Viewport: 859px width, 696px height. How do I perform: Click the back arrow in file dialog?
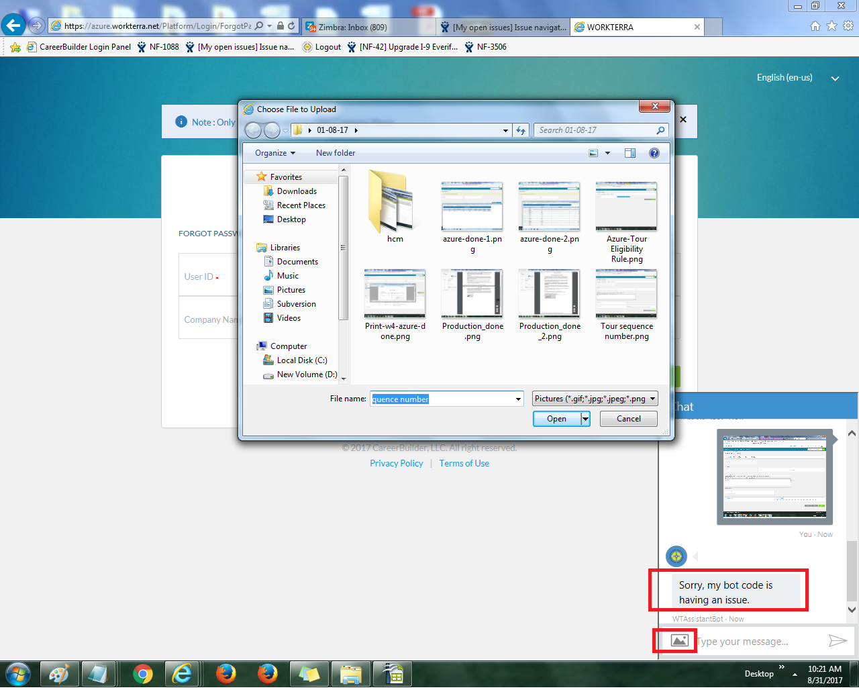[x=253, y=130]
